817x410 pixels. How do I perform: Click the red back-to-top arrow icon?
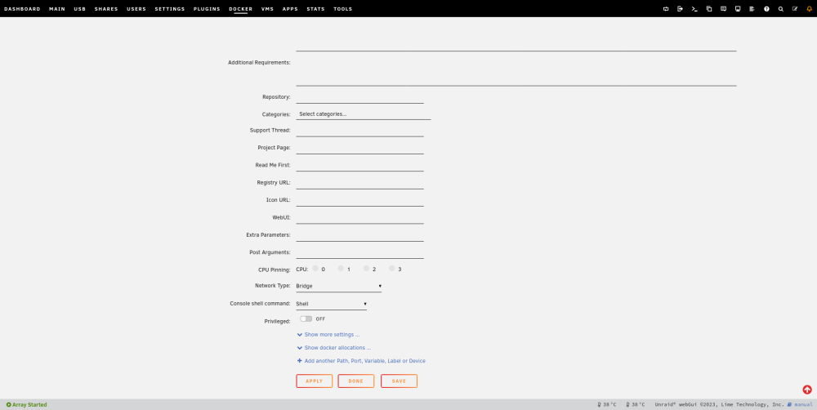(x=807, y=389)
